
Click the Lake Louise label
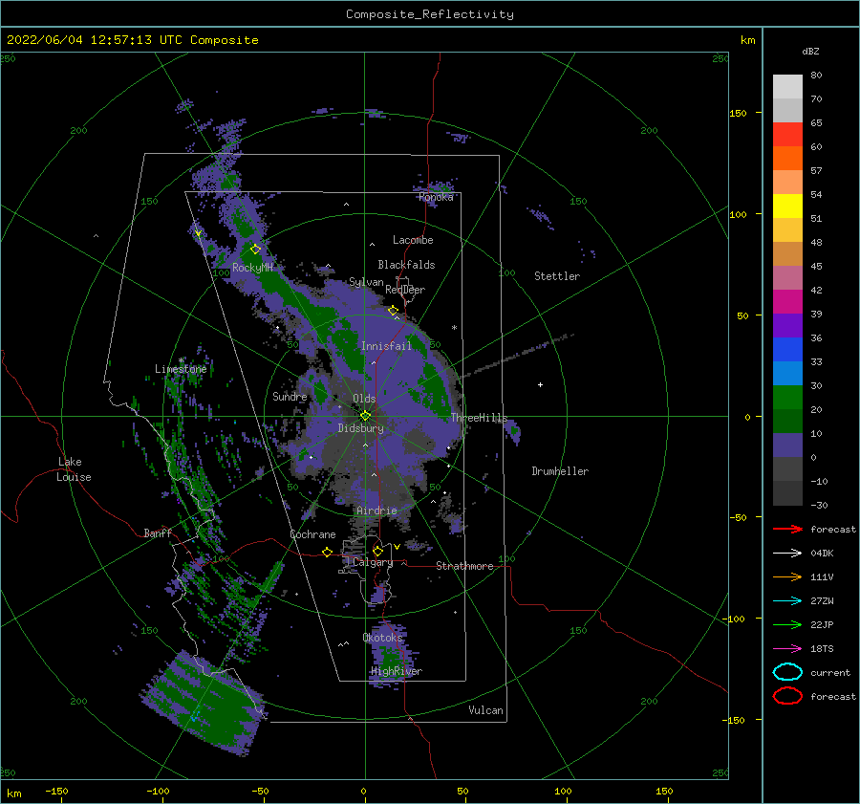[x=74, y=469]
